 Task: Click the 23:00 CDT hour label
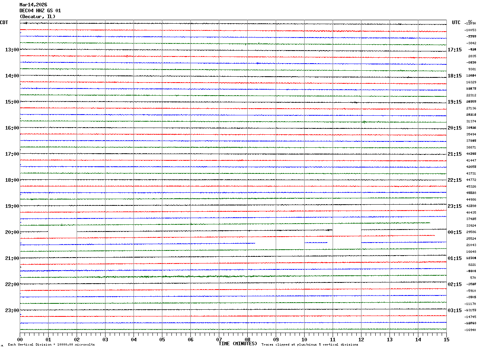click(12, 310)
